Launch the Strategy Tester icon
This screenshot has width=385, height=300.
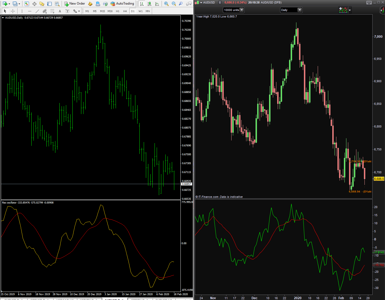click(57, 4)
